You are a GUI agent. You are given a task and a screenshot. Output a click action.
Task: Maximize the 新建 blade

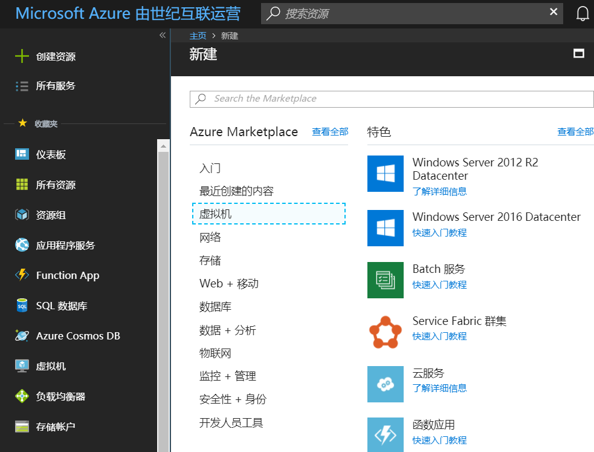tap(578, 53)
